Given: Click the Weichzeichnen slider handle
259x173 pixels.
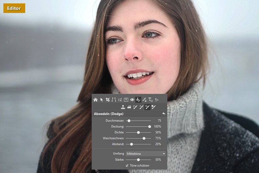Looking at the screenshot, I should click(x=144, y=138).
